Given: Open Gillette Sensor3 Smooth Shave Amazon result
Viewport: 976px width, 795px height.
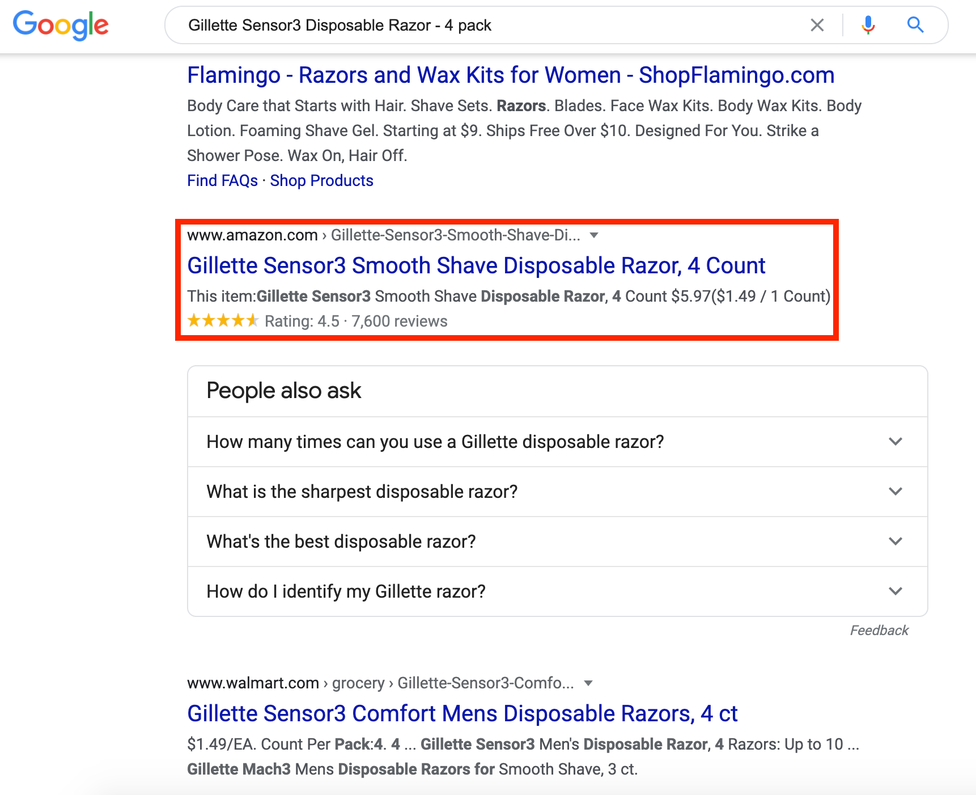Looking at the screenshot, I should click(476, 265).
